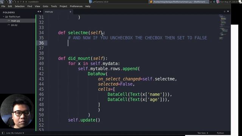Open the tab list dropdown arrow
Screen dimensions: 242x136
(228, 12)
